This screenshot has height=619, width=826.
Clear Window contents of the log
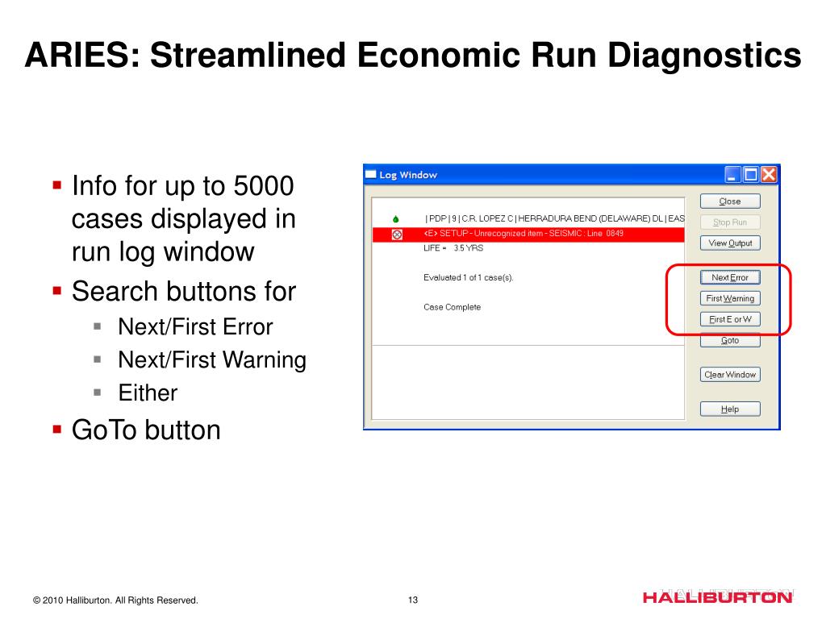[x=729, y=375]
